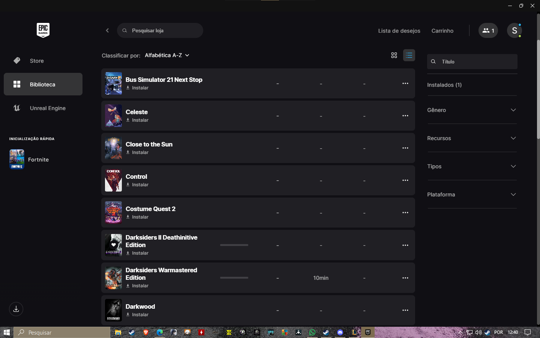Click Darksiders Warmastered progress bar
Screen dimensions: 540x338
click(234, 278)
